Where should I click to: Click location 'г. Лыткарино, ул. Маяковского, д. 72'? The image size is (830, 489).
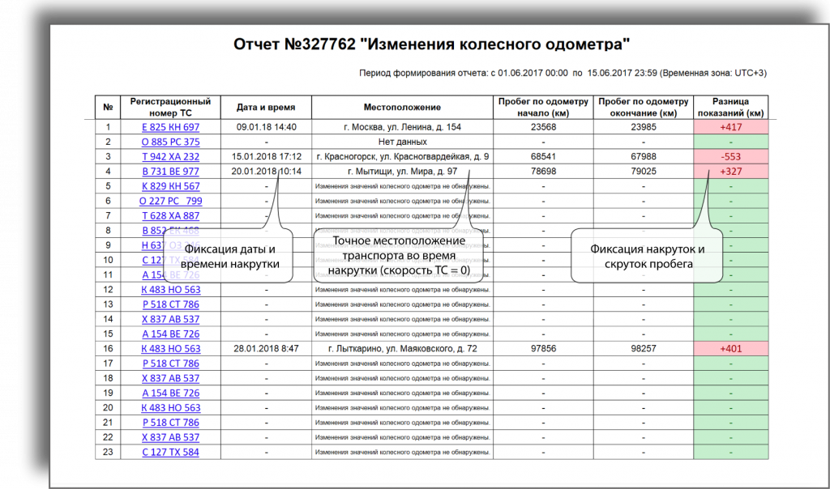(402, 349)
